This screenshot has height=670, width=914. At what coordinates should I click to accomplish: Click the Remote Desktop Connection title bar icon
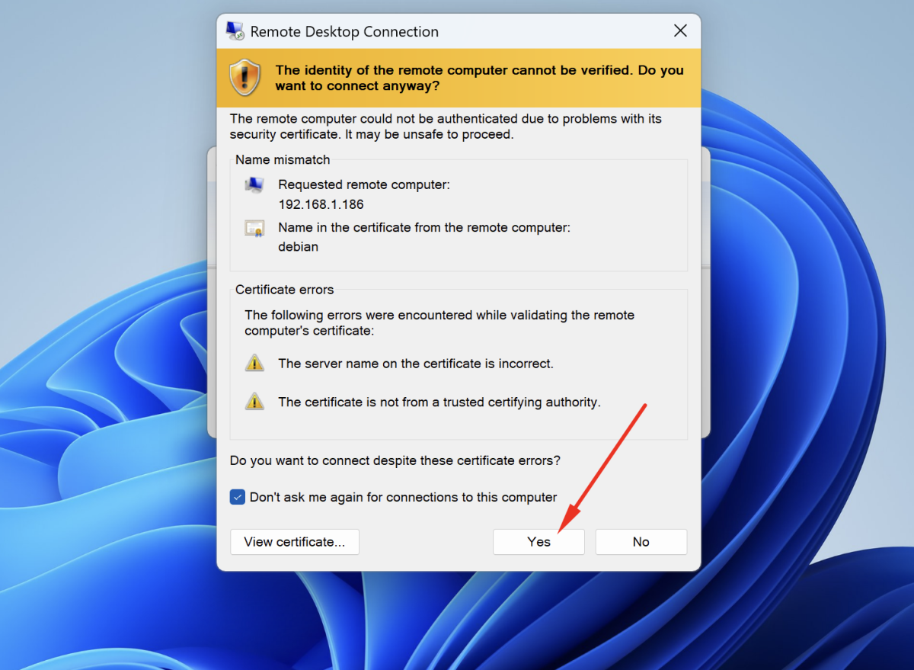coord(235,31)
